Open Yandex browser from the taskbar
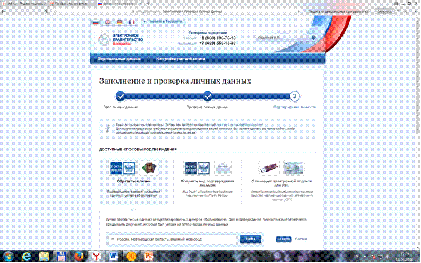Viewport: 421px width, 263px height. (96, 256)
